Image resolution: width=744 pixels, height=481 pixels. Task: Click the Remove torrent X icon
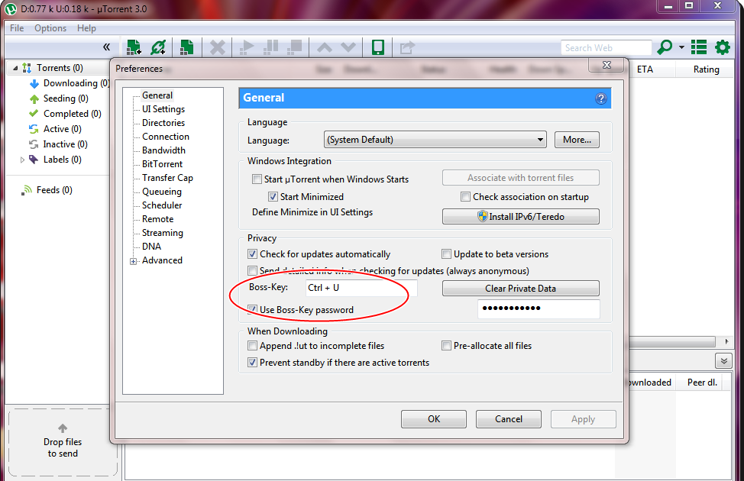pos(217,47)
